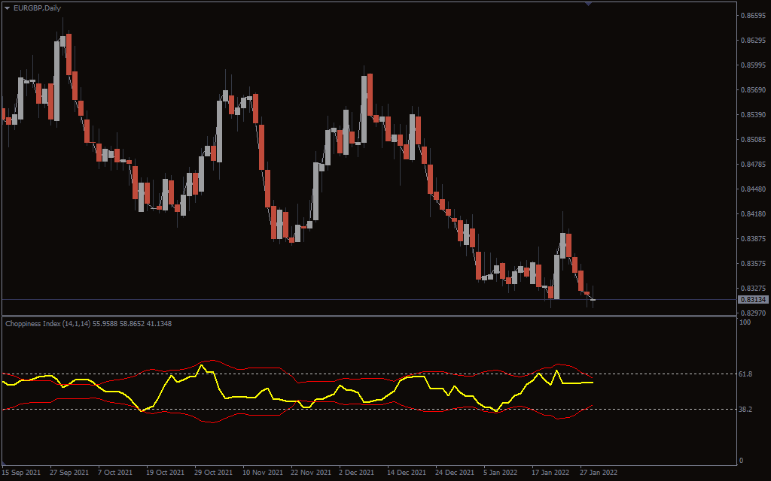Click the 0.83575 price axis label

(753, 263)
